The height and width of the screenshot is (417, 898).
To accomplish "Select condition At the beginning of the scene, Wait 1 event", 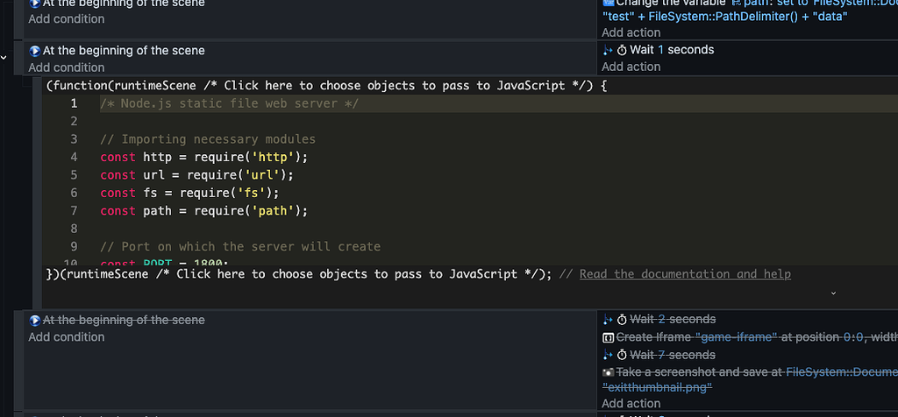I will [x=124, y=50].
